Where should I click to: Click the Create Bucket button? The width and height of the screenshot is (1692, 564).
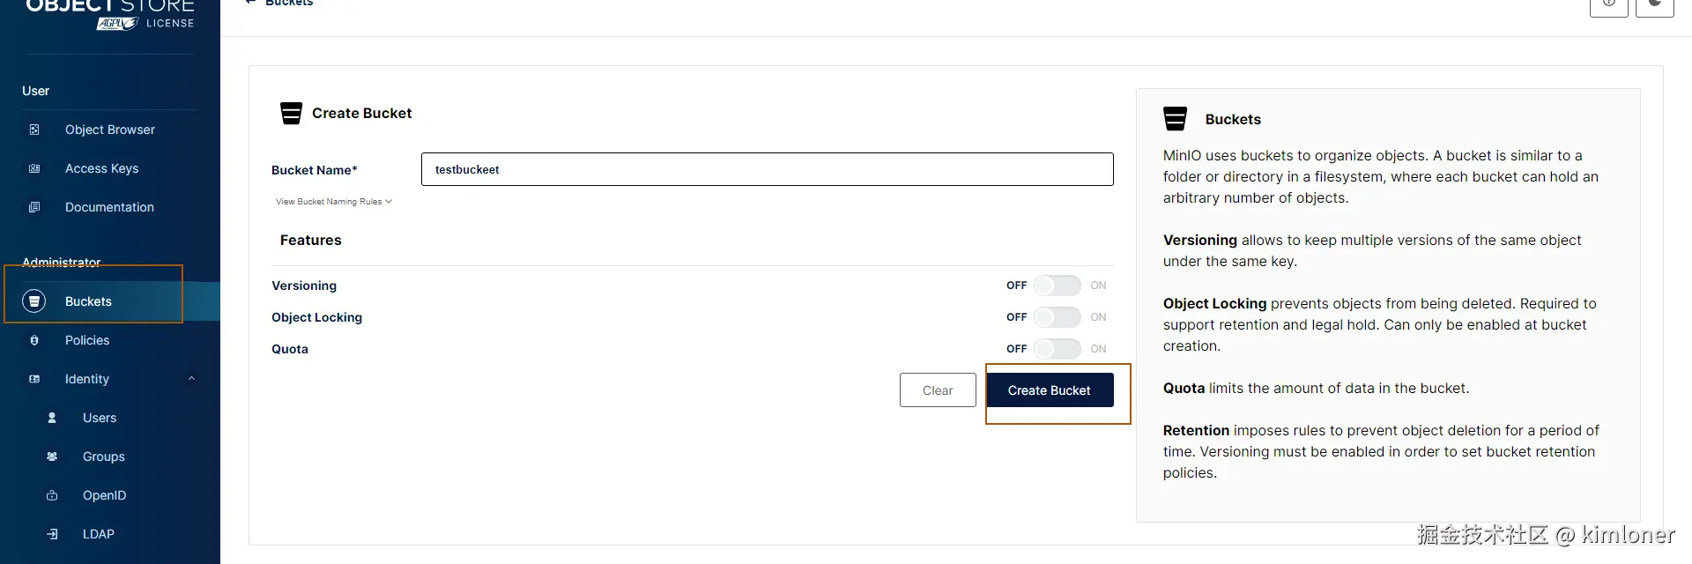point(1050,390)
